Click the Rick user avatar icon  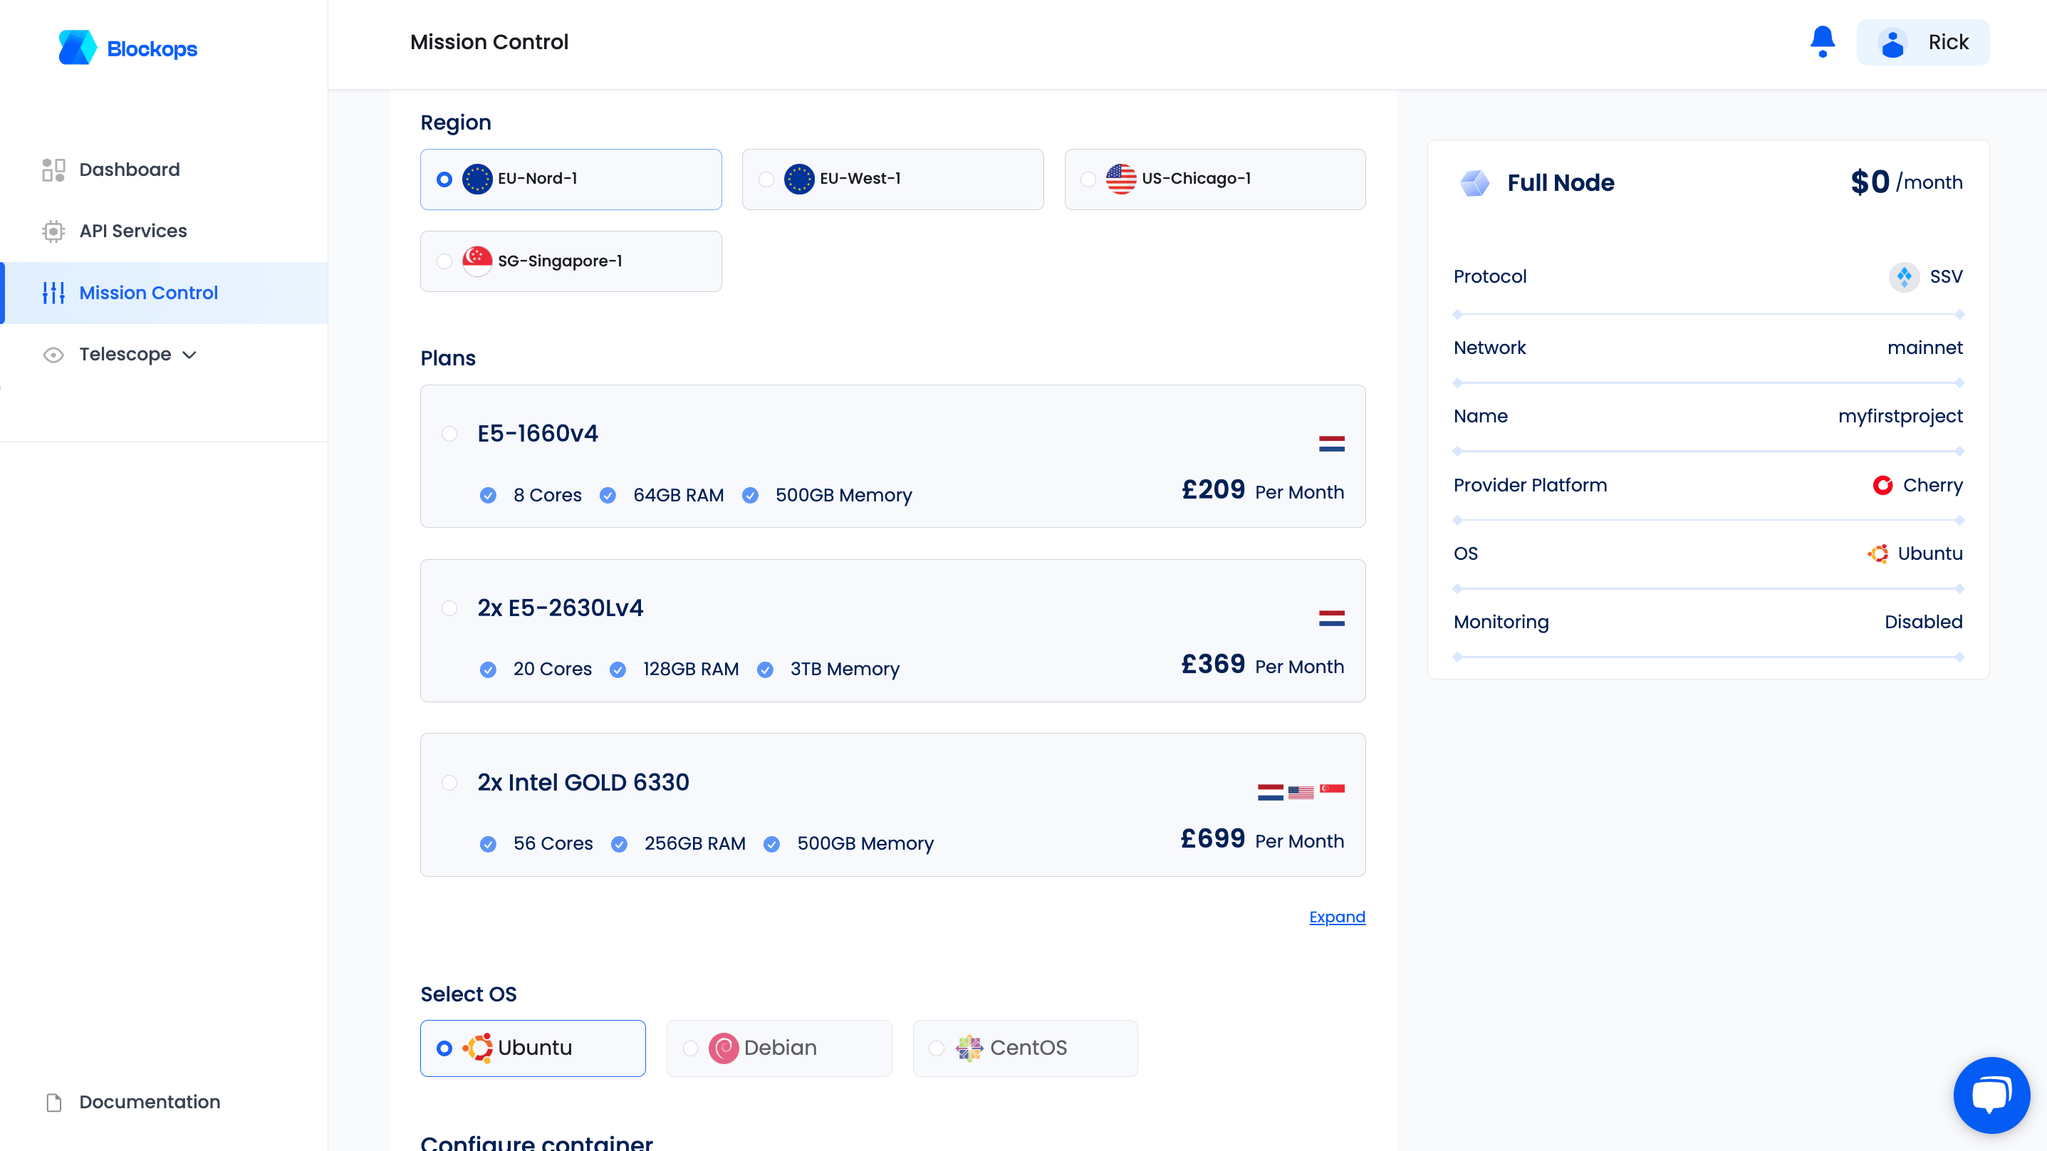[x=1892, y=42]
